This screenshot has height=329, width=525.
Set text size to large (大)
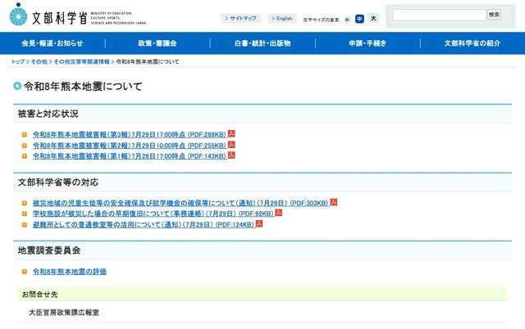pos(373,18)
